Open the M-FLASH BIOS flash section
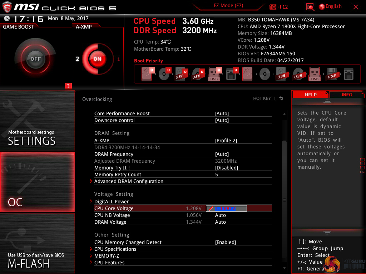Viewport: 366px width, 274px height. point(37,243)
